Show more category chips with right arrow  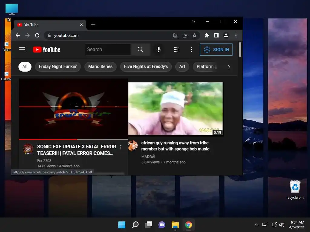pos(229,67)
